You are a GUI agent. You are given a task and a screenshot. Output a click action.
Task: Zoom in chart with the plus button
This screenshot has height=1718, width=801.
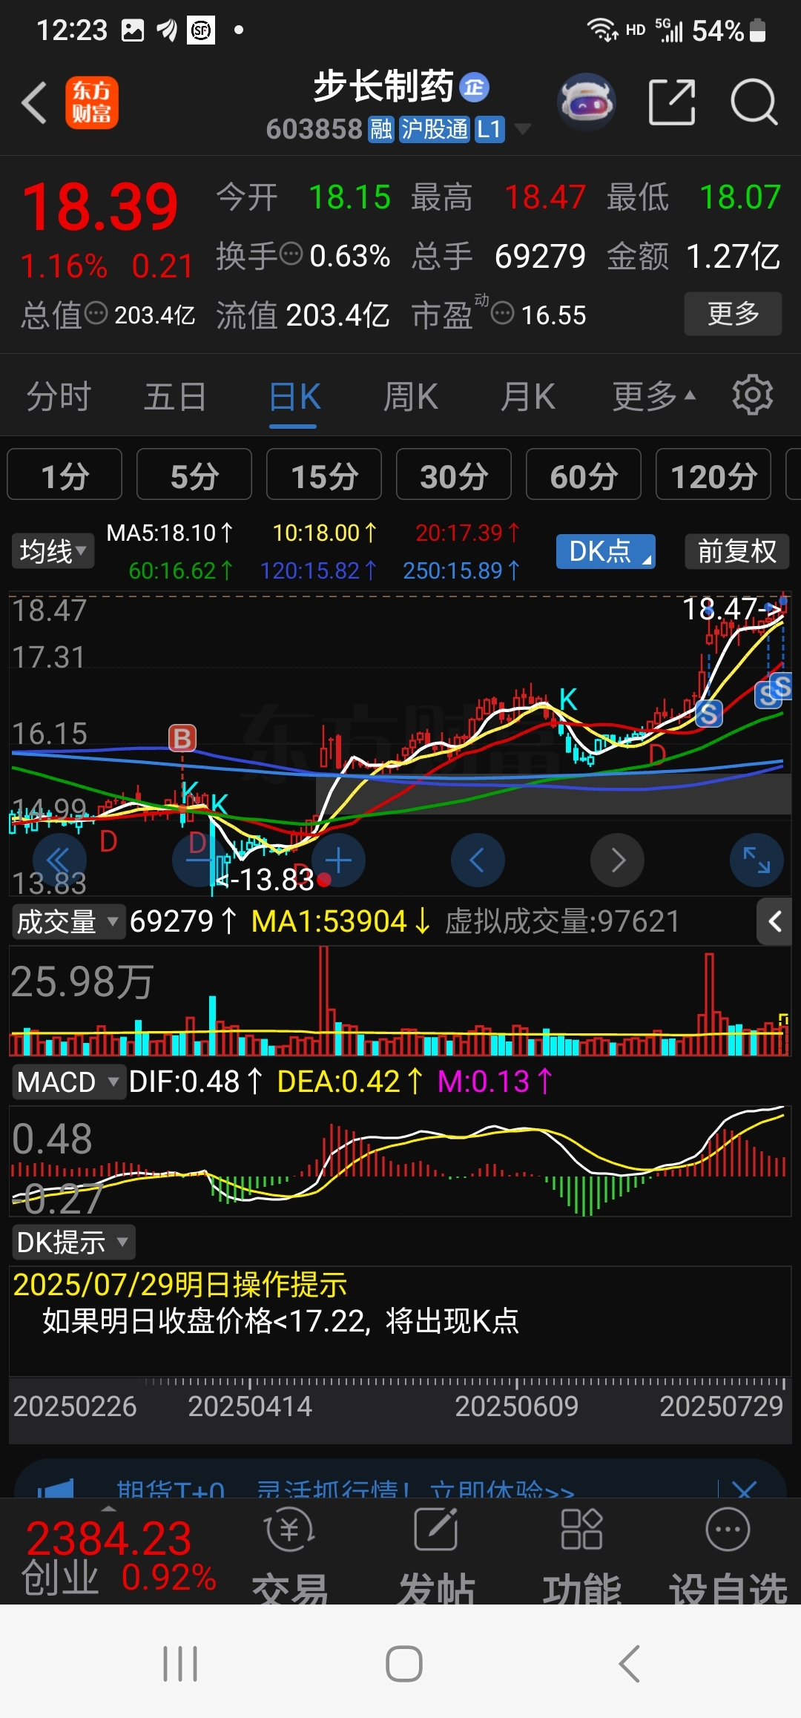point(338,860)
